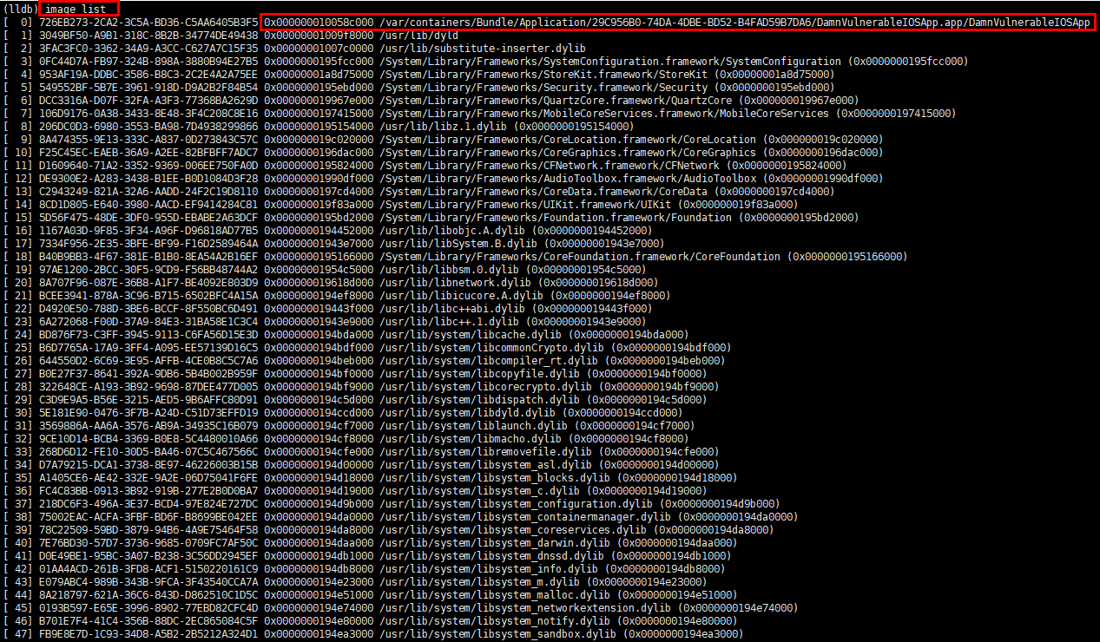1100x642 pixels.
Task: Select the libremovefile.dylib path
Action: tap(484, 451)
